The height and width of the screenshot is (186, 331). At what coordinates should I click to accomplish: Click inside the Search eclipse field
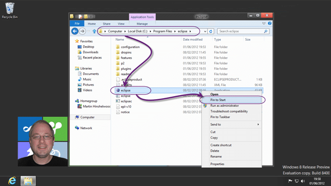click(x=240, y=31)
